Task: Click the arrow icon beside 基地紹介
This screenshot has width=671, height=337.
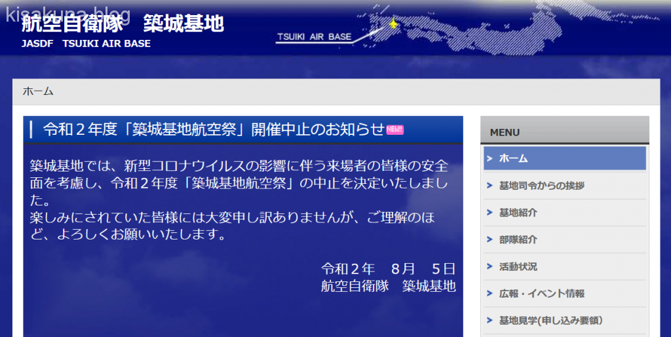Action: (490, 212)
